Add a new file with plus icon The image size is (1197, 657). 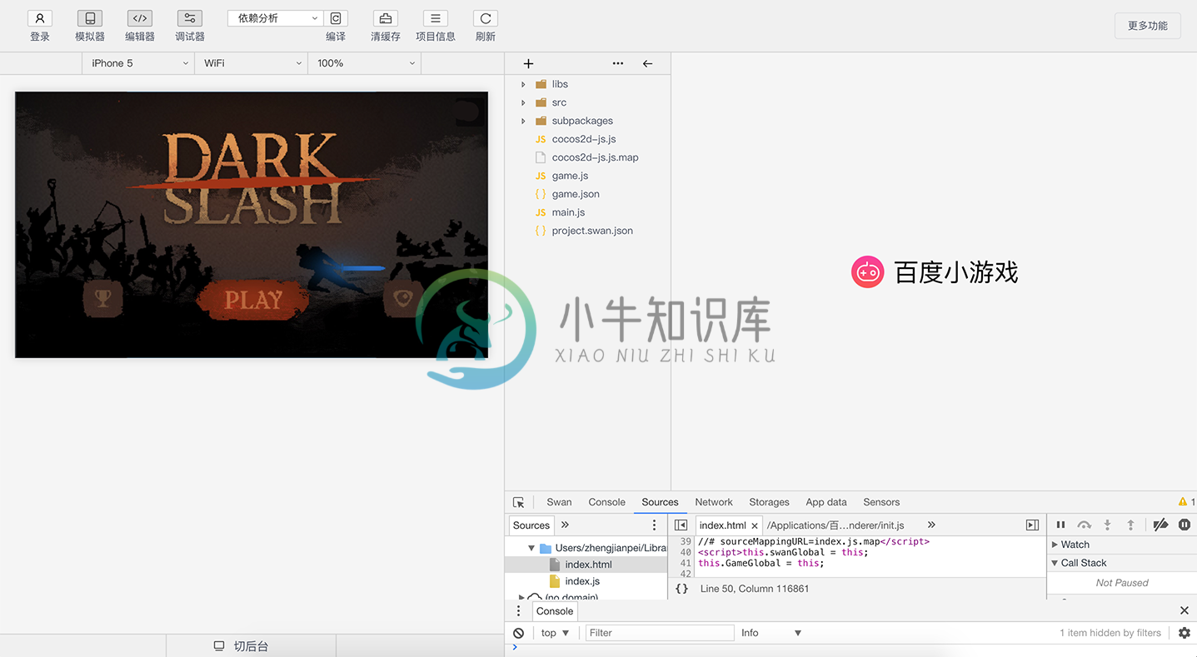click(528, 63)
